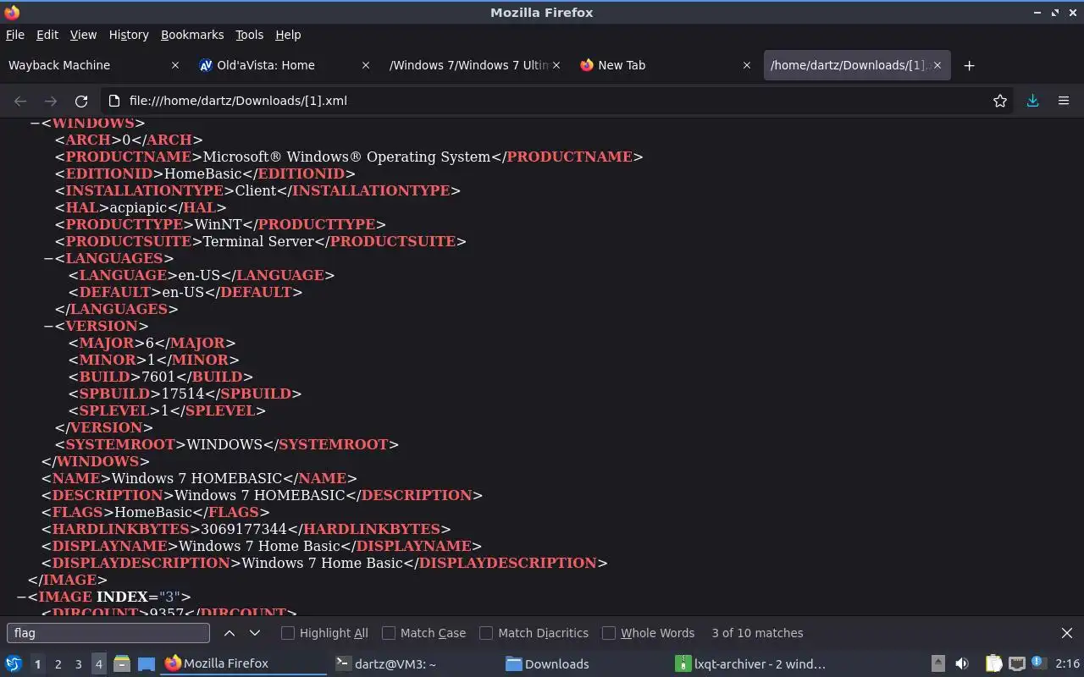Viewport: 1084px width, 677px height.
Task: Open the Bookmarks menu
Action: [192, 35]
